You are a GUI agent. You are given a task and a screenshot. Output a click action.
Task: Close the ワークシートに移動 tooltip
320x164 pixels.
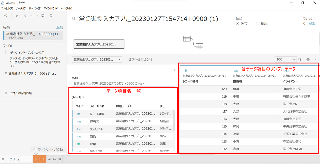[65, 147]
